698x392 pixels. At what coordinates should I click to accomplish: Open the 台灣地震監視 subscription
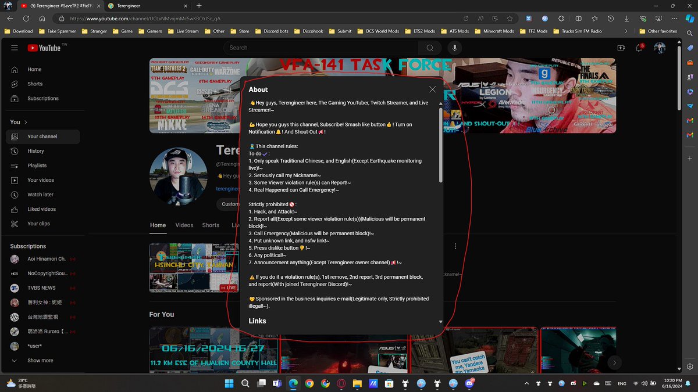pos(43,317)
